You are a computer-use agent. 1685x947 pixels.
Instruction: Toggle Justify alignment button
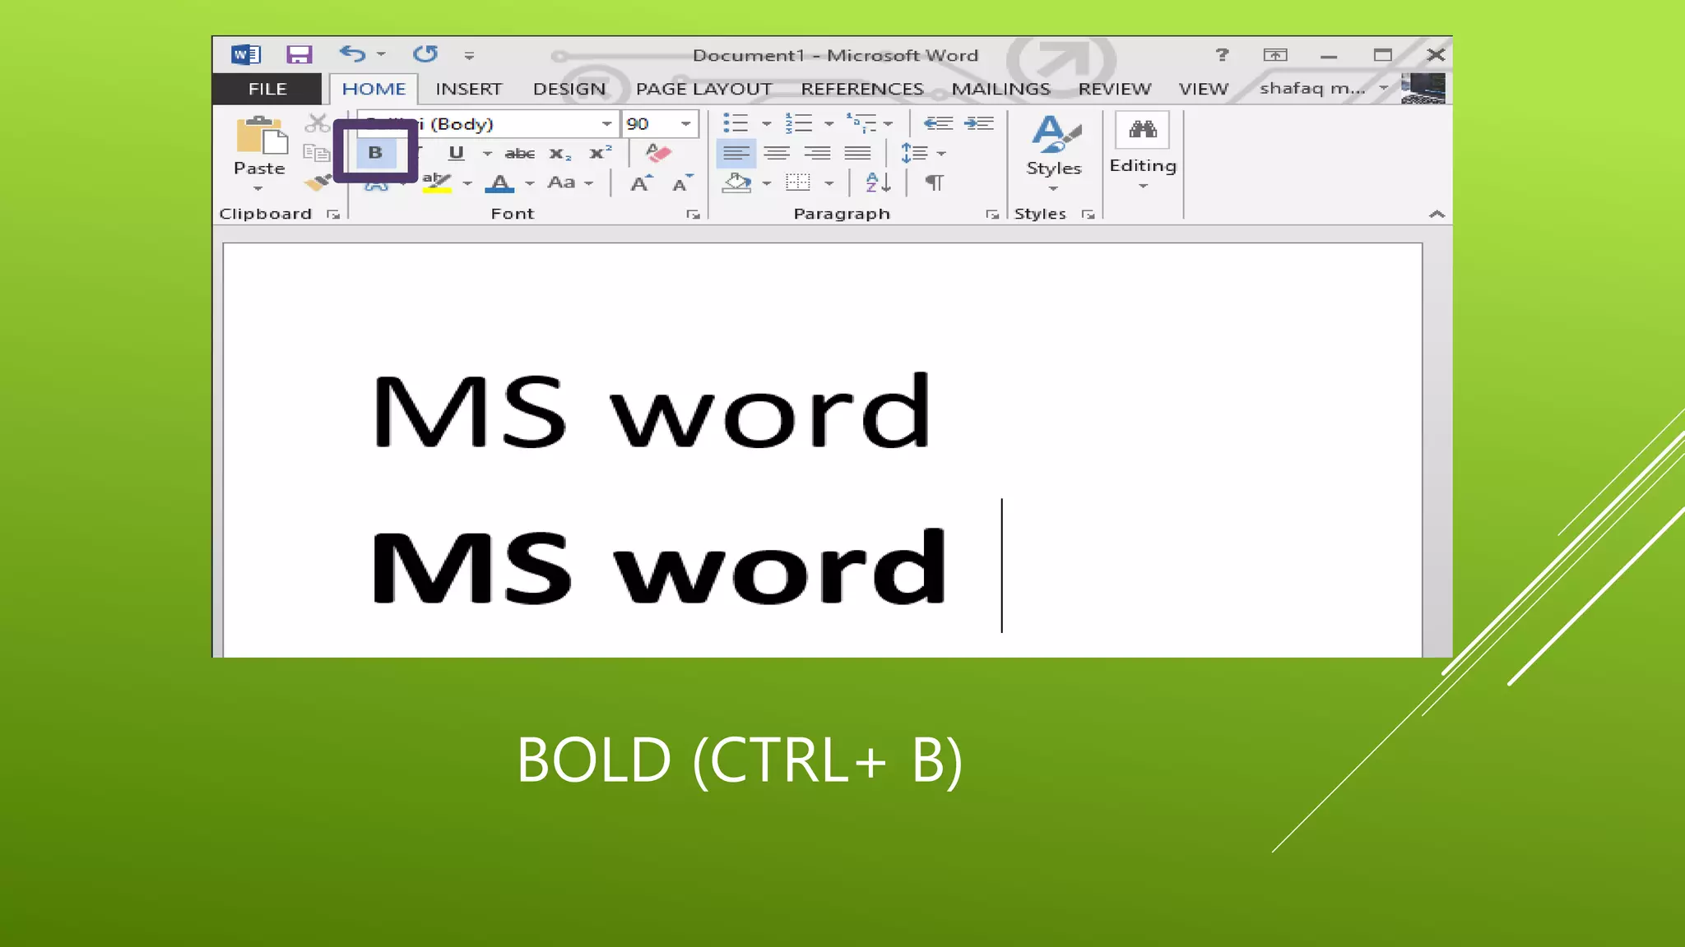(857, 153)
